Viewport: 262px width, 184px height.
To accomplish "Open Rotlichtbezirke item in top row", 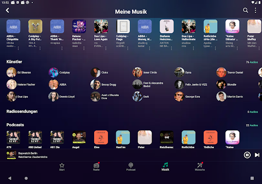I will pyautogui.click(x=210, y=26).
